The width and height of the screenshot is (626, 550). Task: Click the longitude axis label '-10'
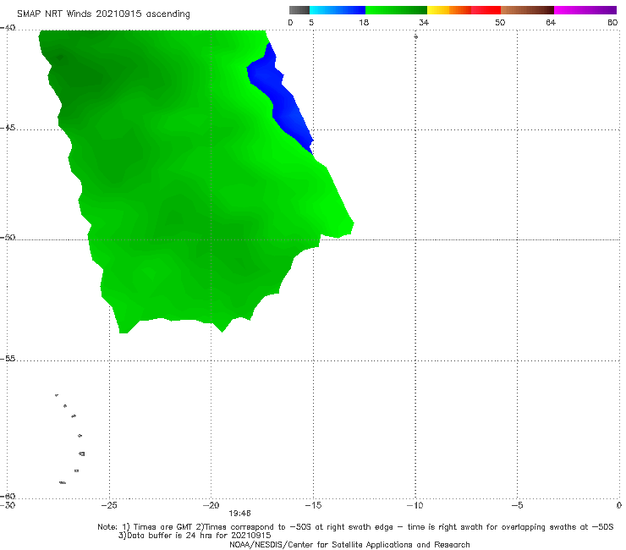click(x=415, y=505)
